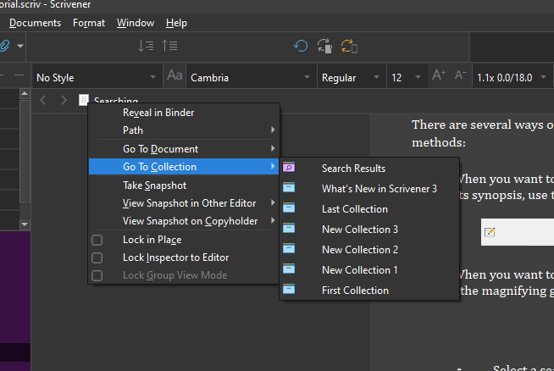Image resolution: width=554 pixels, height=371 pixels.
Task: Open the Cambria font family dropdown
Action: pos(250,77)
